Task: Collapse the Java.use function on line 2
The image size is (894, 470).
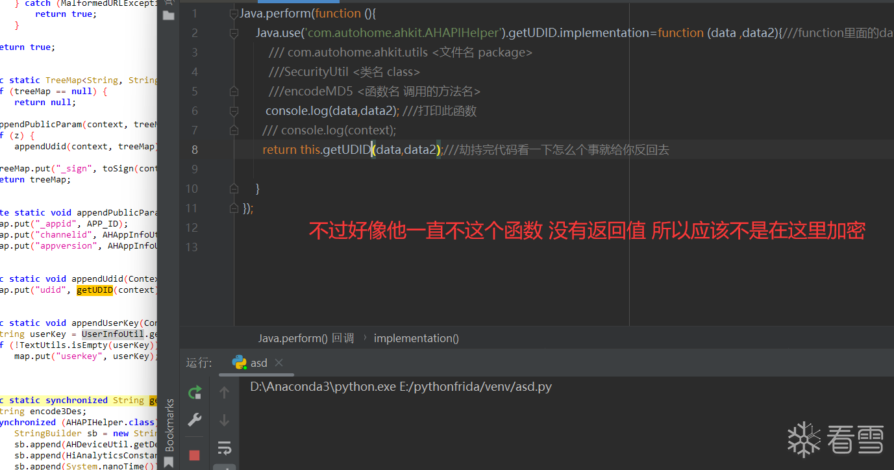Action: [x=234, y=33]
